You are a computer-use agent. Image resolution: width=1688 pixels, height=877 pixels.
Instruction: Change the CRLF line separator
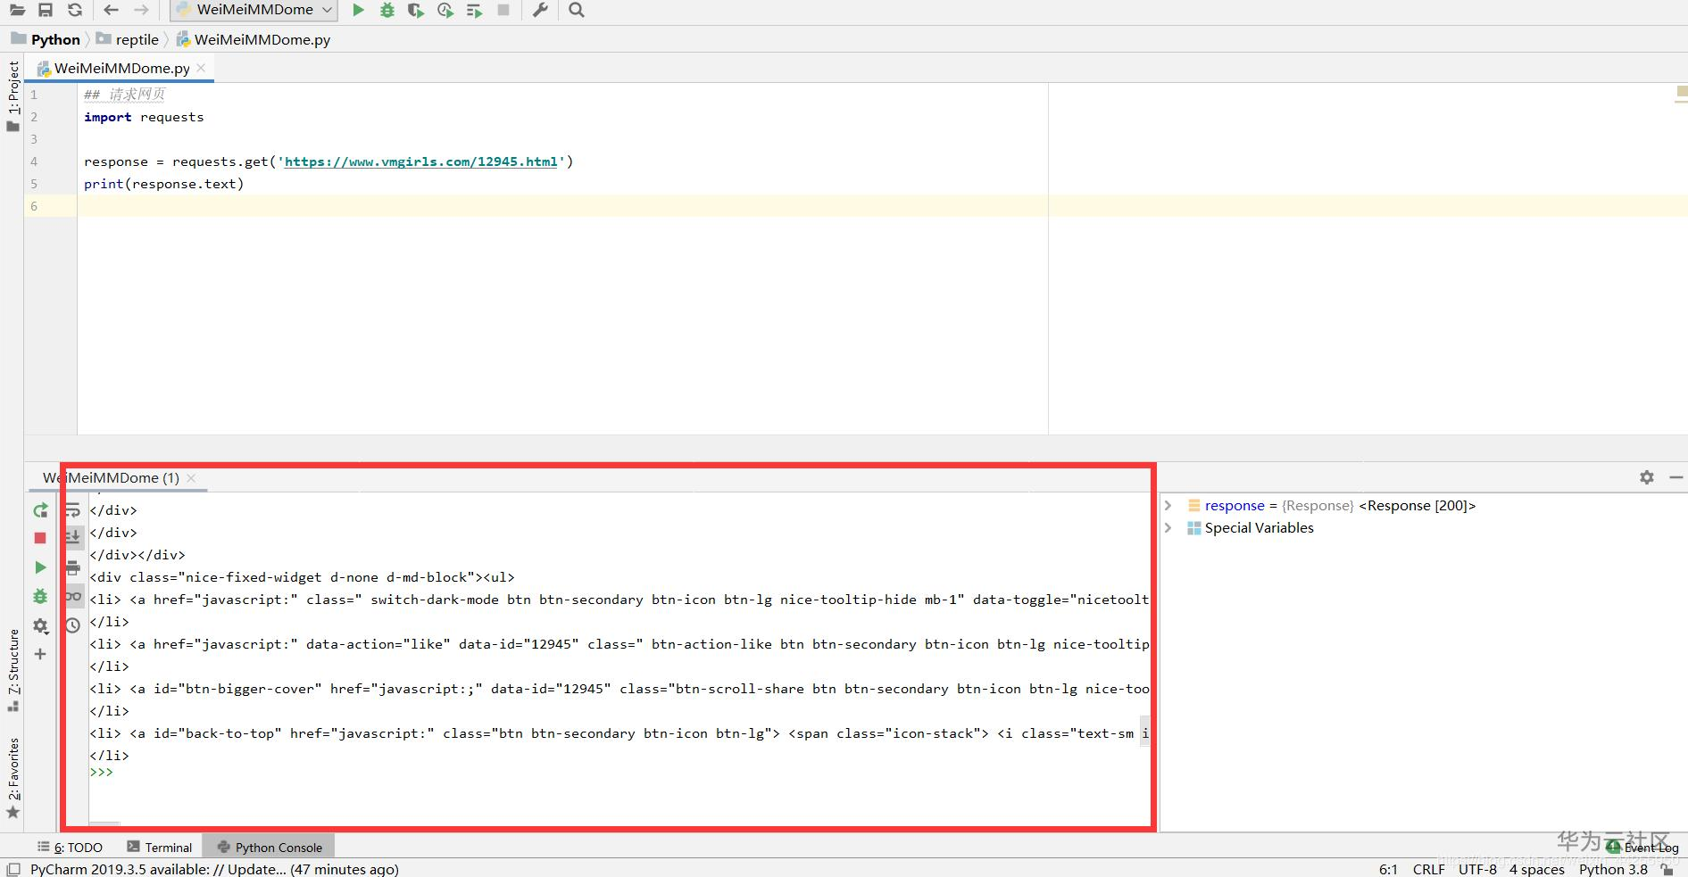pos(1428,869)
